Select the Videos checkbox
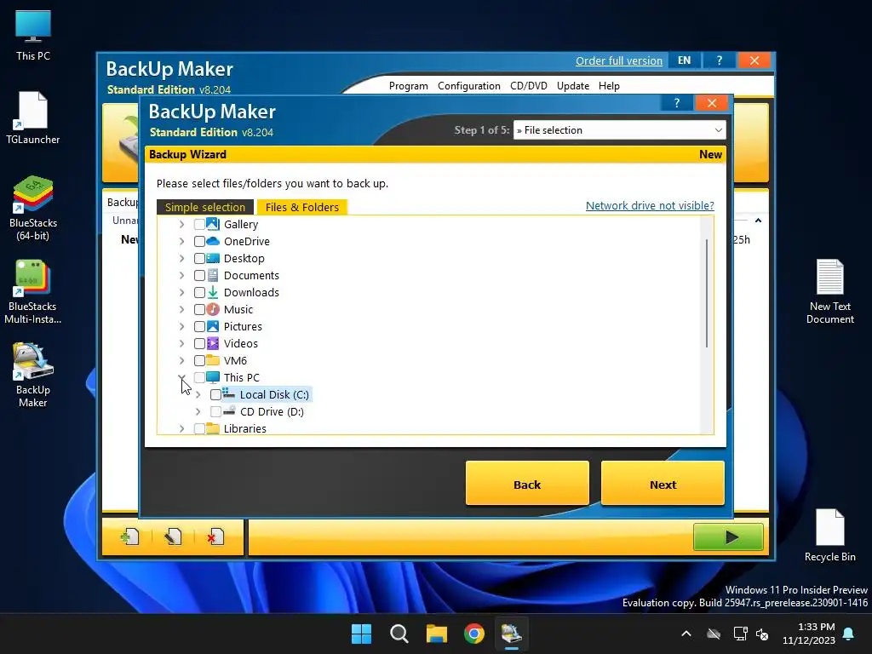The image size is (872, 654). (x=199, y=344)
